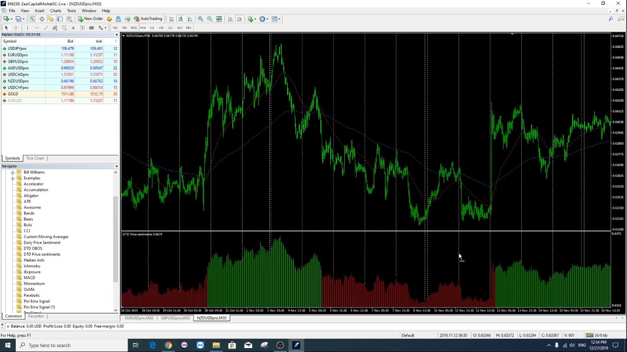Screen dimensions: 627x352
Task: Open Google Chrome from the taskbar
Action: [168, 345]
